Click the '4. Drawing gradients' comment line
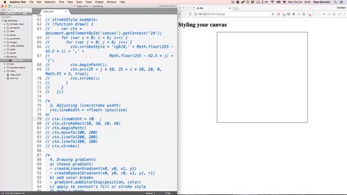 point(73,160)
